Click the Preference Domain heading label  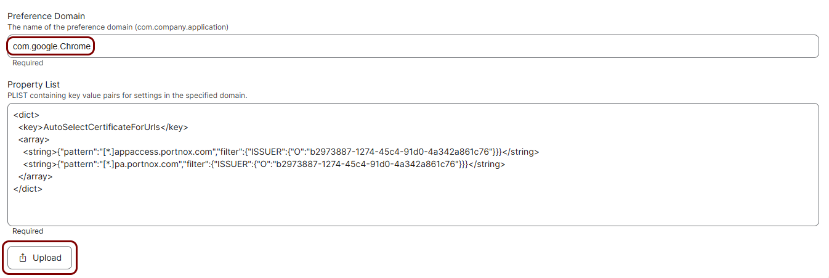coord(46,16)
